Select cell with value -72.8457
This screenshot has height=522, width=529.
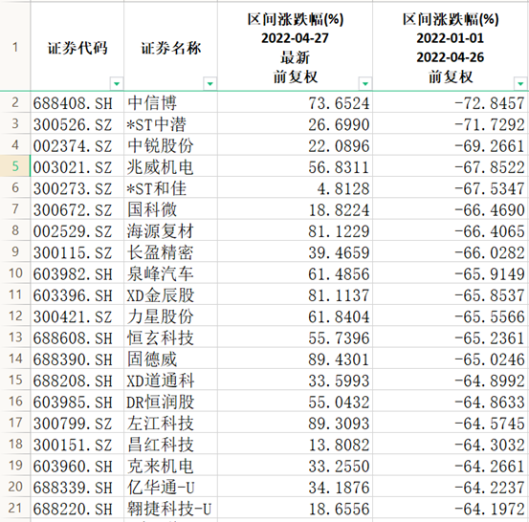tap(451, 102)
